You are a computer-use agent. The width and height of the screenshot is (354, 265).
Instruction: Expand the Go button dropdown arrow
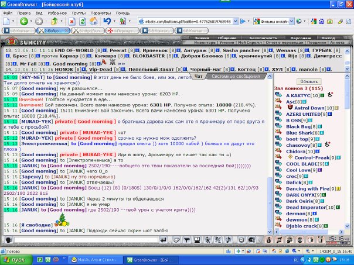[249, 22]
